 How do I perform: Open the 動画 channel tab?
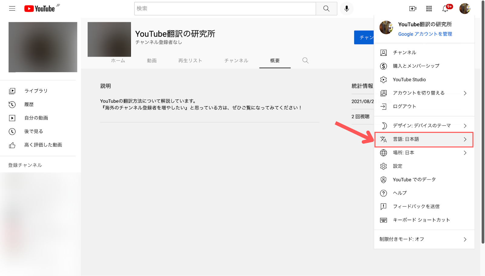152,61
